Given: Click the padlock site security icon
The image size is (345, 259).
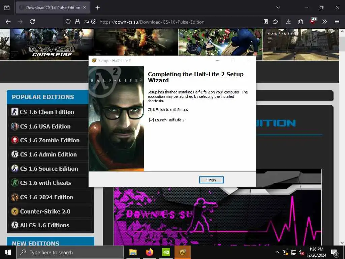Looking at the screenshot, I should click(77, 22).
